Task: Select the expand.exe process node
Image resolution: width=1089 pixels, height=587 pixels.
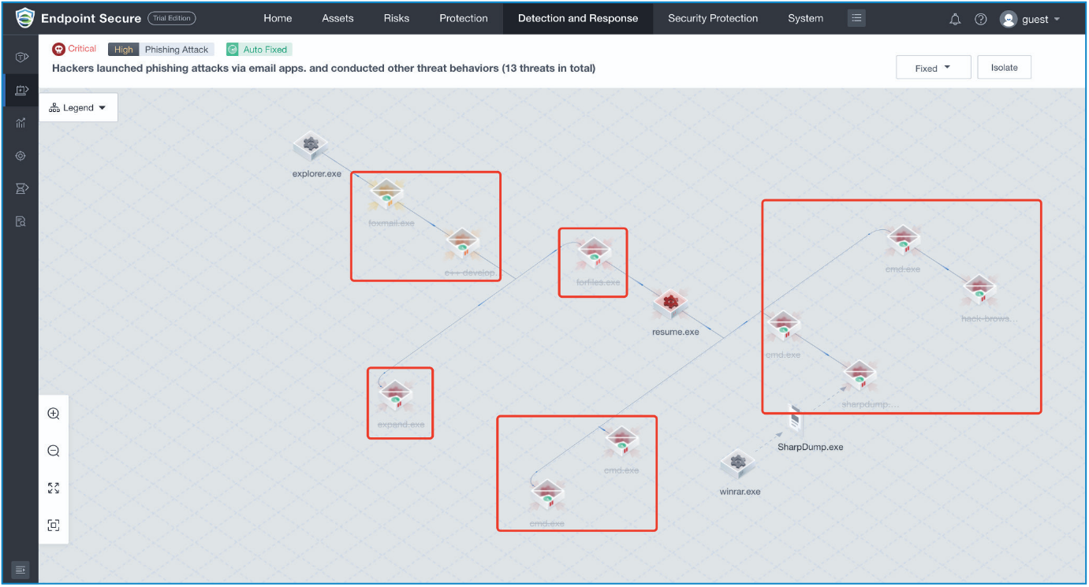Action: [x=395, y=394]
